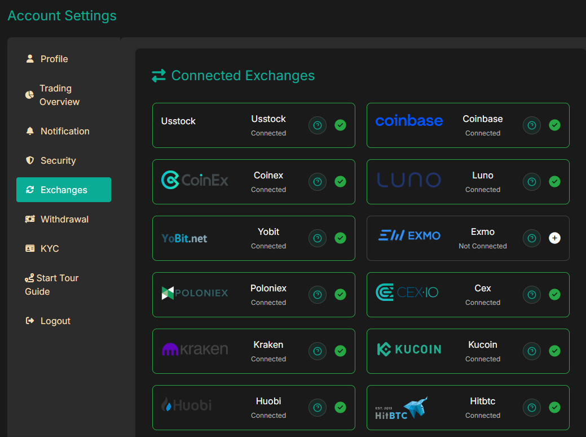Click the help question icon for Kraken
The height and width of the screenshot is (437, 586).
click(x=318, y=351)
